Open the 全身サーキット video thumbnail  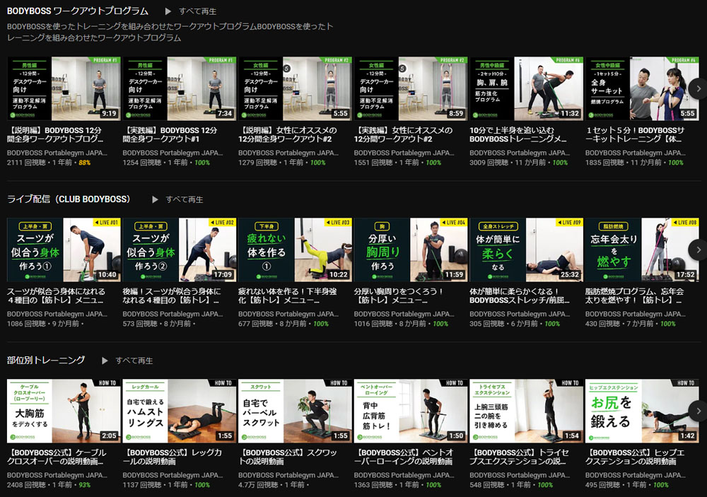point(642,88)
